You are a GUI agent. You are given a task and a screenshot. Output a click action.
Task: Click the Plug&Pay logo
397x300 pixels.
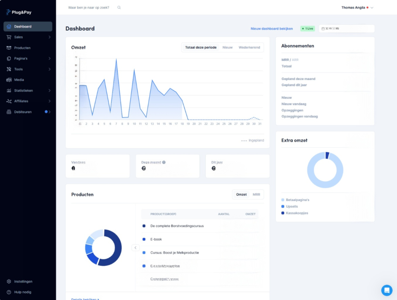19,12
